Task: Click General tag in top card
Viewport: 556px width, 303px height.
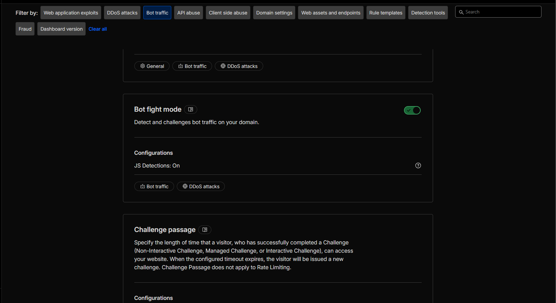Action: coord(152,66)
